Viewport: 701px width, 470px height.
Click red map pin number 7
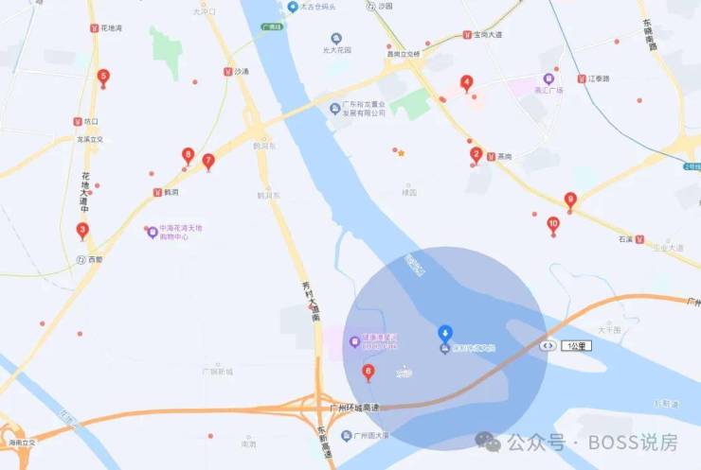pos(208,162)
